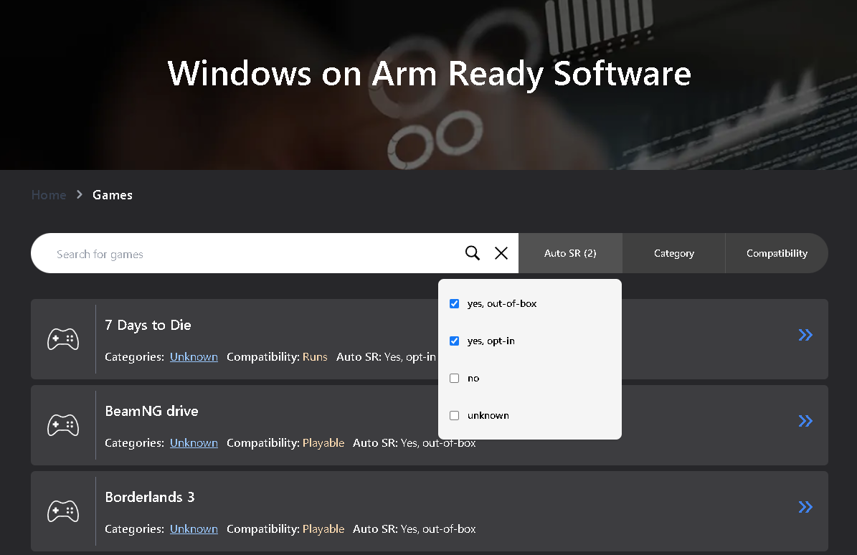This screenshot has height=555, width=857.
Task: Uncheck the "yes, opt-in" checkbox
Action: pyautogui.click(x=454, y=341)
